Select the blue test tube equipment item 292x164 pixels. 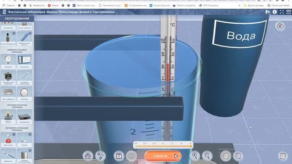point(24,38)
